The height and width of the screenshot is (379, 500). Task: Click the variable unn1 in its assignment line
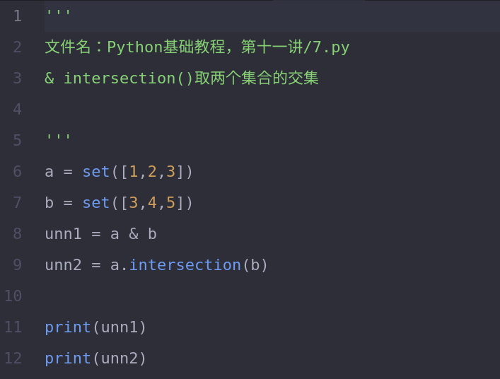[63, 234]
